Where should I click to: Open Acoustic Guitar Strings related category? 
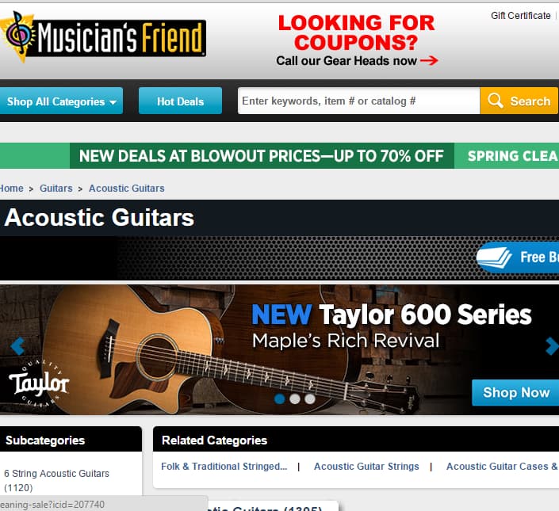point(366,466)
